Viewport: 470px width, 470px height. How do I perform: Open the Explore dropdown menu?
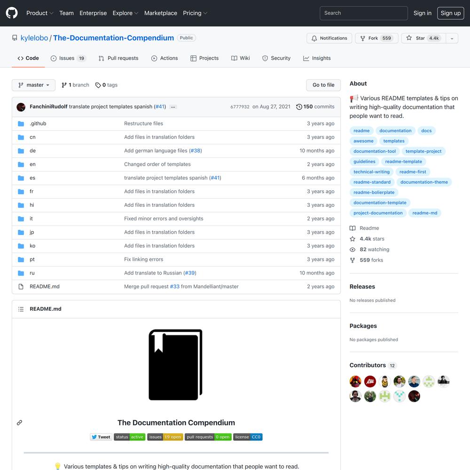point(125,13)
